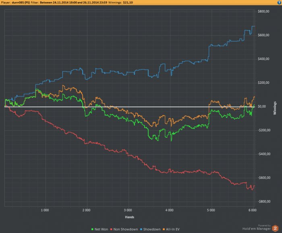Screen dimensions: 282x233
Task: Click the Hands x-axis title
Action: [129, 217]
